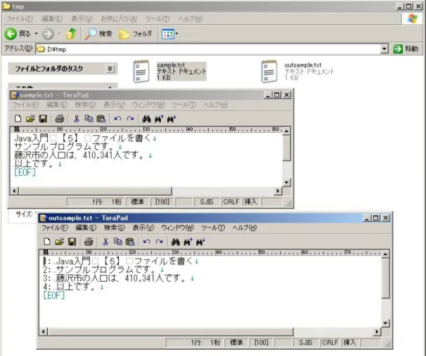Click 挿入 insert-mode status in sample.txt window

(251, 202)
